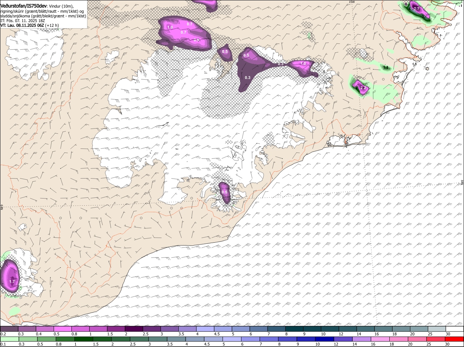Click the 2.2 value in the green-ringed cell
This screenshot has height=347, width=464.
(x=363, y=88)
